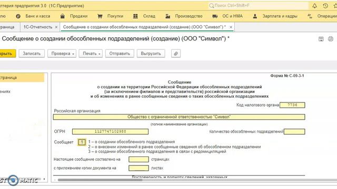Screen dimensions: 337x189
Task: Click the text 3 – о создании в связи с редомициляцией
Action: [157, 152]
